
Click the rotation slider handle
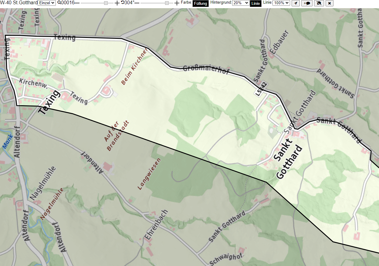[167, 3]
